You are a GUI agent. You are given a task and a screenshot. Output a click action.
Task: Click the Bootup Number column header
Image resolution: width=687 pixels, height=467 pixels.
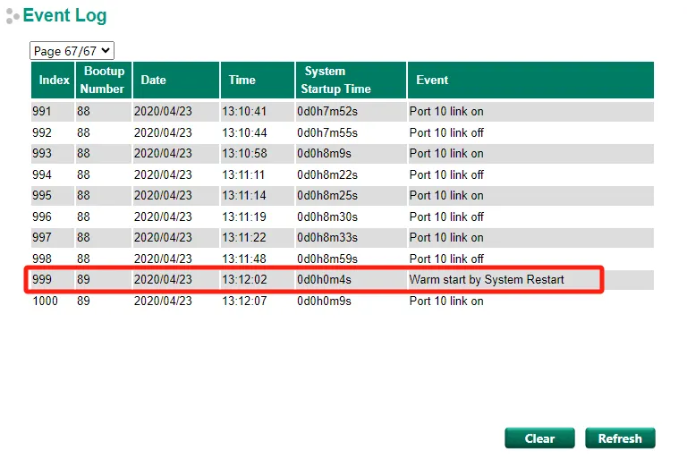click(x=102, y=80)
